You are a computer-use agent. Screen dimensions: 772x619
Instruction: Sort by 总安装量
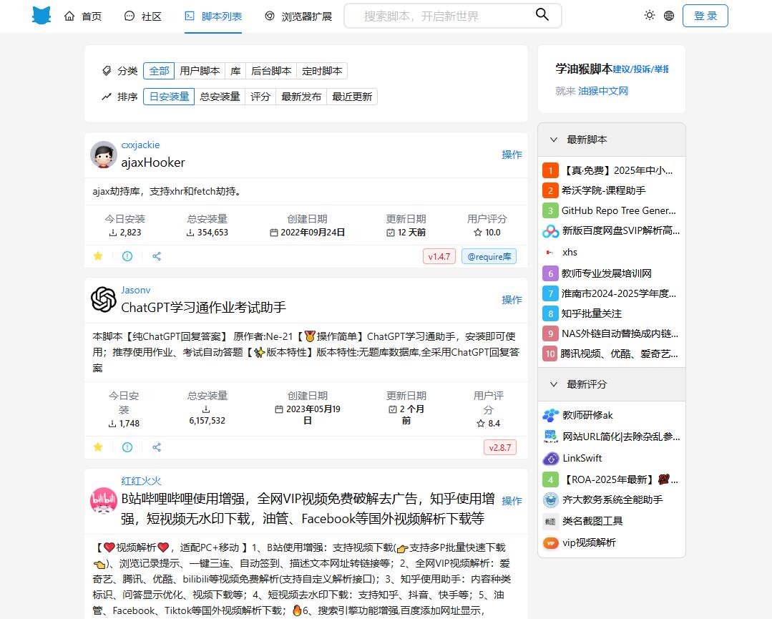[220, 97]
